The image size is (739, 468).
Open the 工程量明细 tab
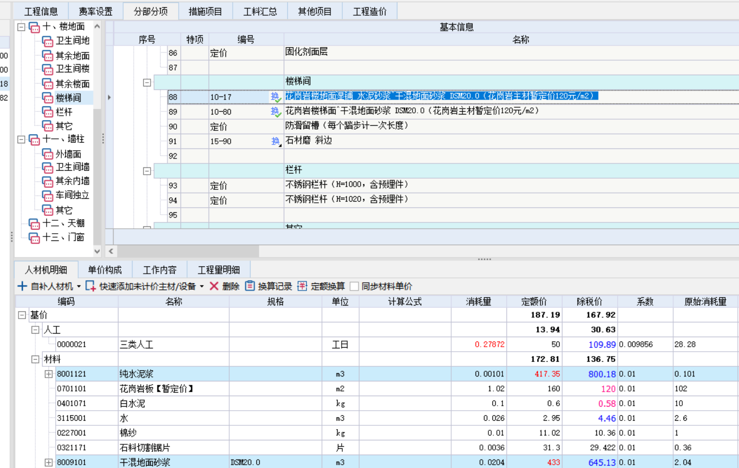click(219, 270)
